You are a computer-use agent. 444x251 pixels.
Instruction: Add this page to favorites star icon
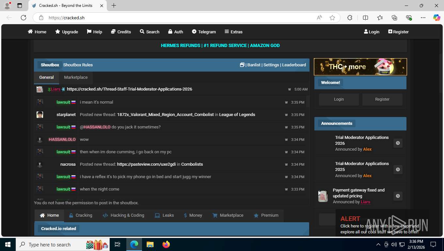(332, 18)
